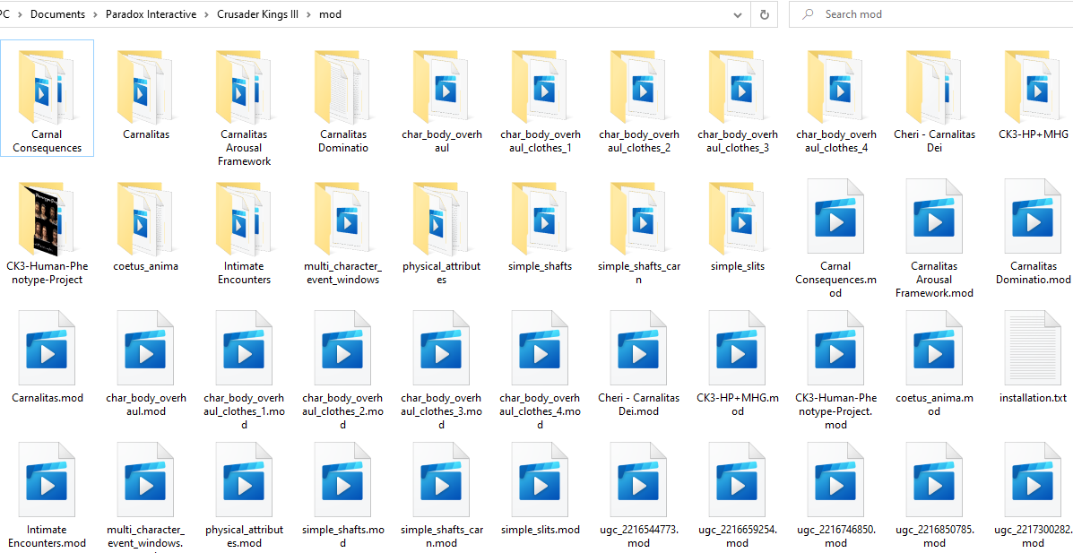Jump to Crusader Kings III breadcrumb
This screenshot has height=553, width=1073.
pos(257,14)
